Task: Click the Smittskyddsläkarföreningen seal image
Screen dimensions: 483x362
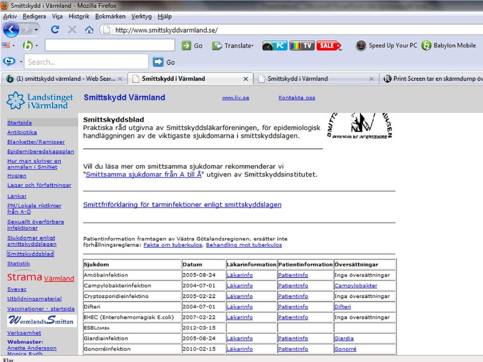Action: pyautogui.click(x=359, y=126)
